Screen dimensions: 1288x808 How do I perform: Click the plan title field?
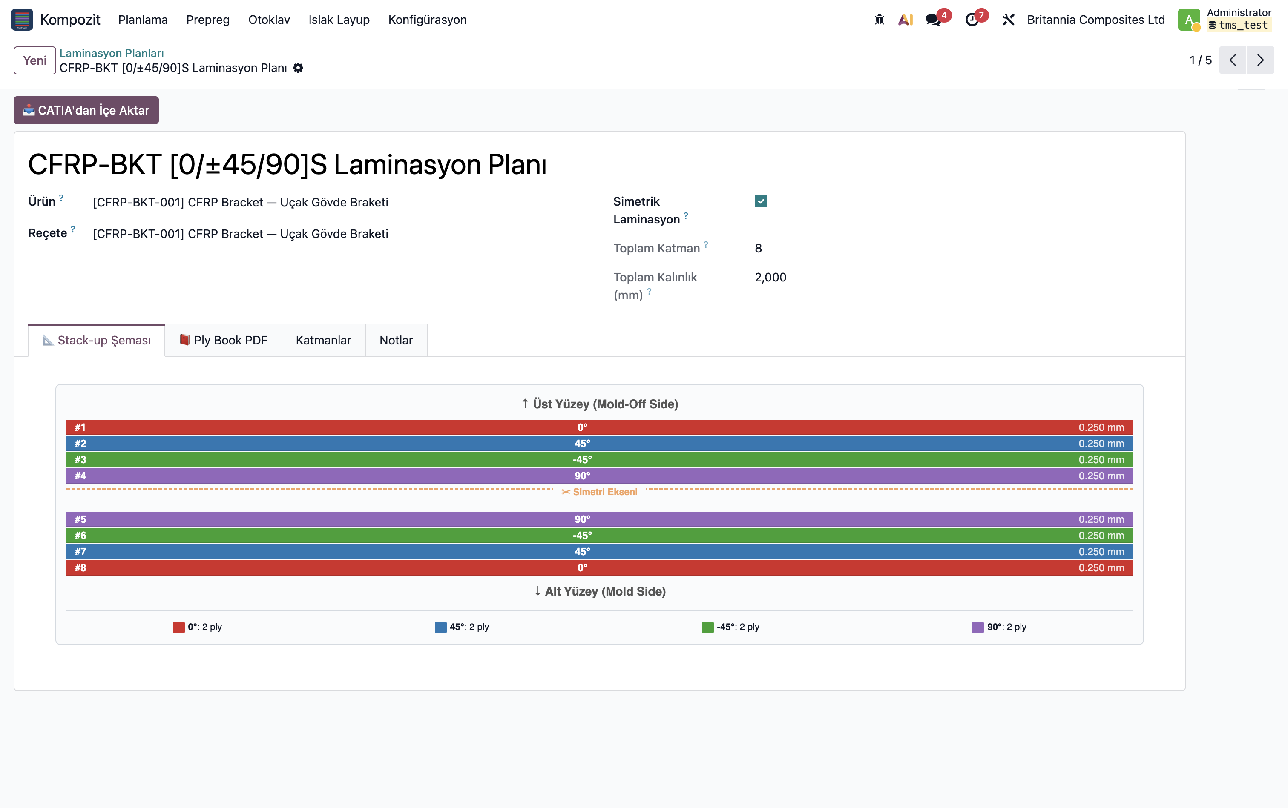point(287,165)
